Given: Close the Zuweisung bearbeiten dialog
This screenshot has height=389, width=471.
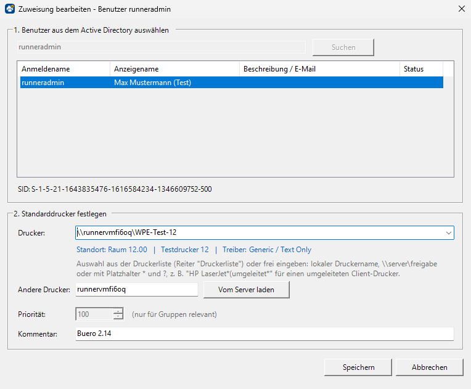Looking at the screenshot, I should coord(461,9).
